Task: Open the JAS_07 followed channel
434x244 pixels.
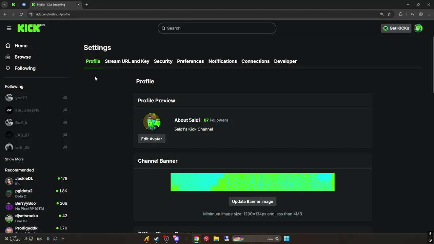Action: (x=36, y=135)
